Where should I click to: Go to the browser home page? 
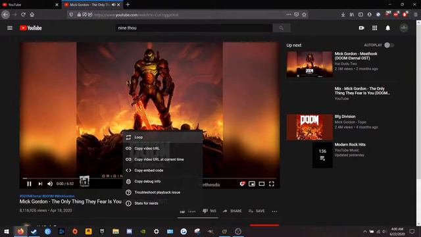(x=32, y=14)
